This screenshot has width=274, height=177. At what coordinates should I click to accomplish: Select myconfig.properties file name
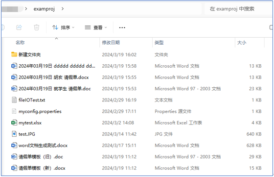(x=40, y=111)
